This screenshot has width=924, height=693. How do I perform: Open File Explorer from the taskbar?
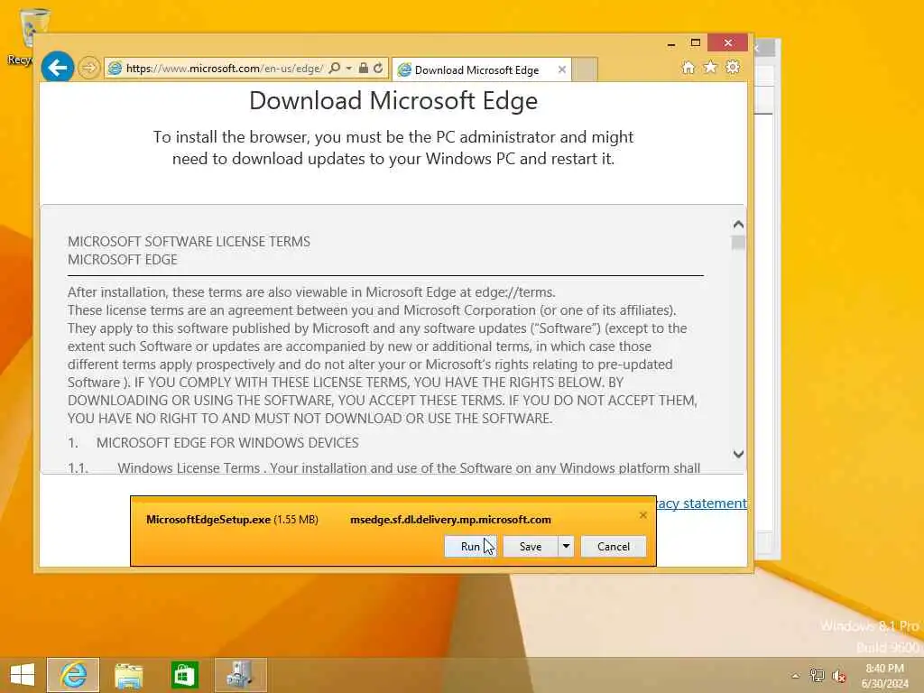(x=128, y=675)
